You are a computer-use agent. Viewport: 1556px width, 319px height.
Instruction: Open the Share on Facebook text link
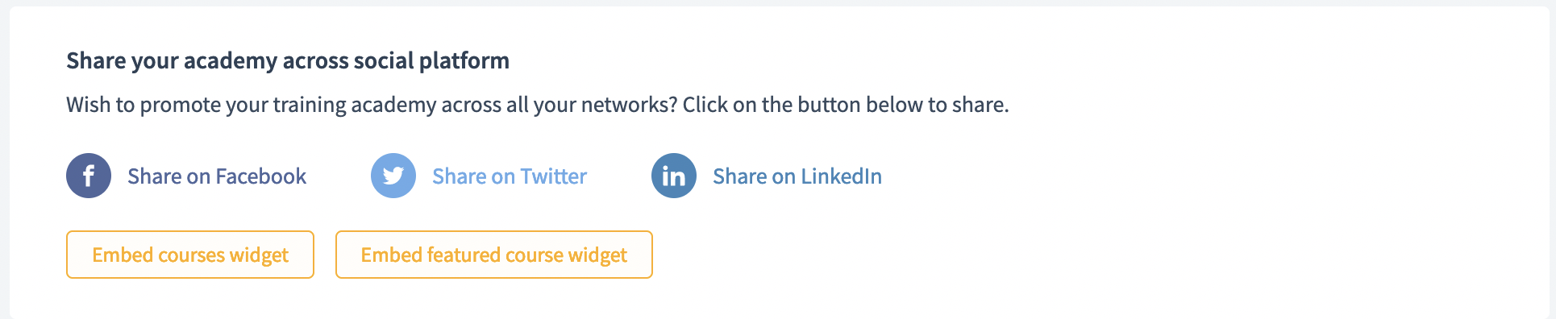pyautogui.click(x=217, y=176)
